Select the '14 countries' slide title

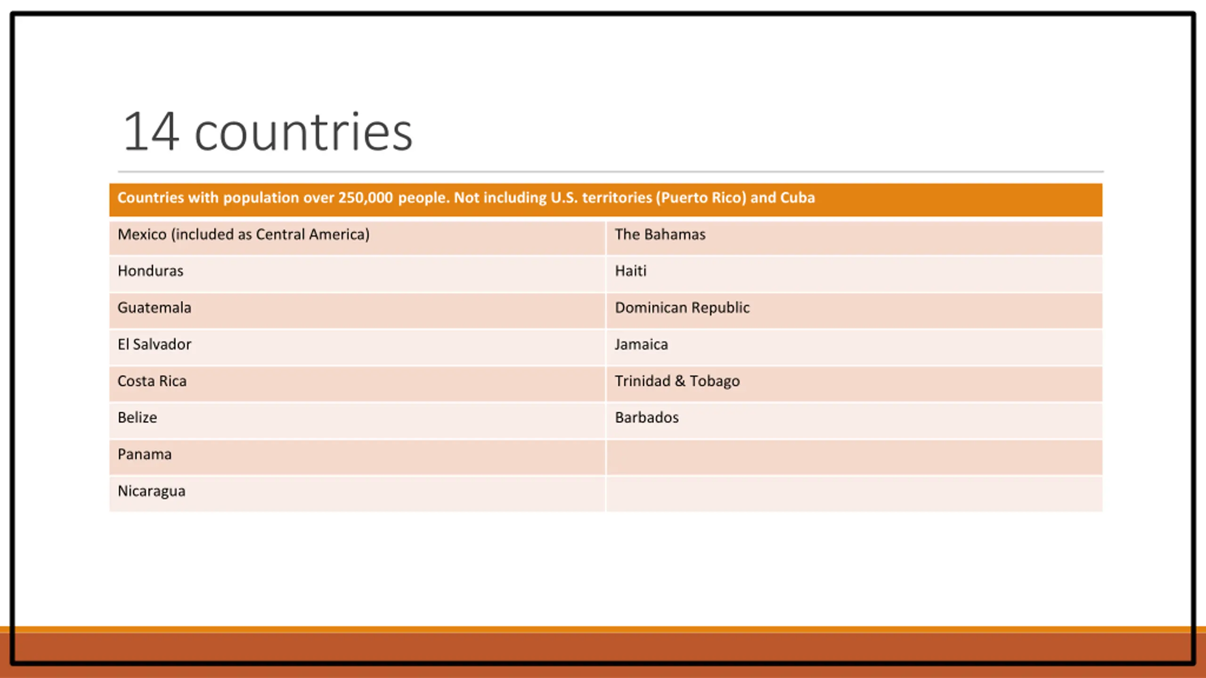[x=268, y=132]
